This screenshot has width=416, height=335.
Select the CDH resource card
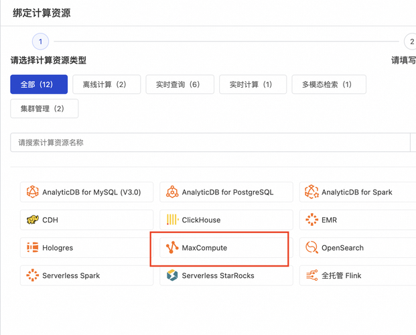tap(87, 220)
